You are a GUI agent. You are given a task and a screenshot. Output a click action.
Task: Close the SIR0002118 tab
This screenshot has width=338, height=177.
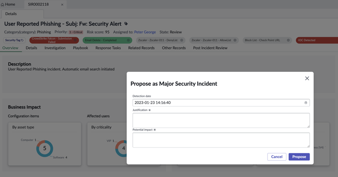[62, 5]
